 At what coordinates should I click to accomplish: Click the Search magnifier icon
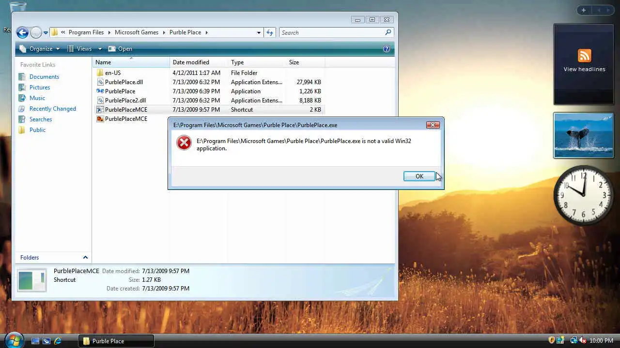(388, 32)
